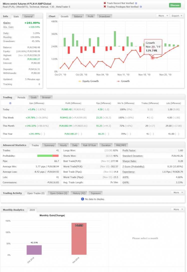Click info icon beside No data to display

tap(82, 199)
